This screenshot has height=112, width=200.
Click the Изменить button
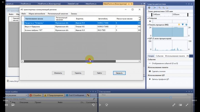coord(58,73)
